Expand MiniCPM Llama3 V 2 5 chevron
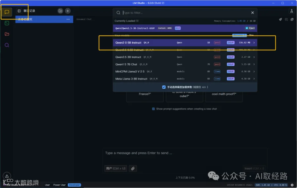This screenshot has width=297, height=188. (x=254, y=71)
